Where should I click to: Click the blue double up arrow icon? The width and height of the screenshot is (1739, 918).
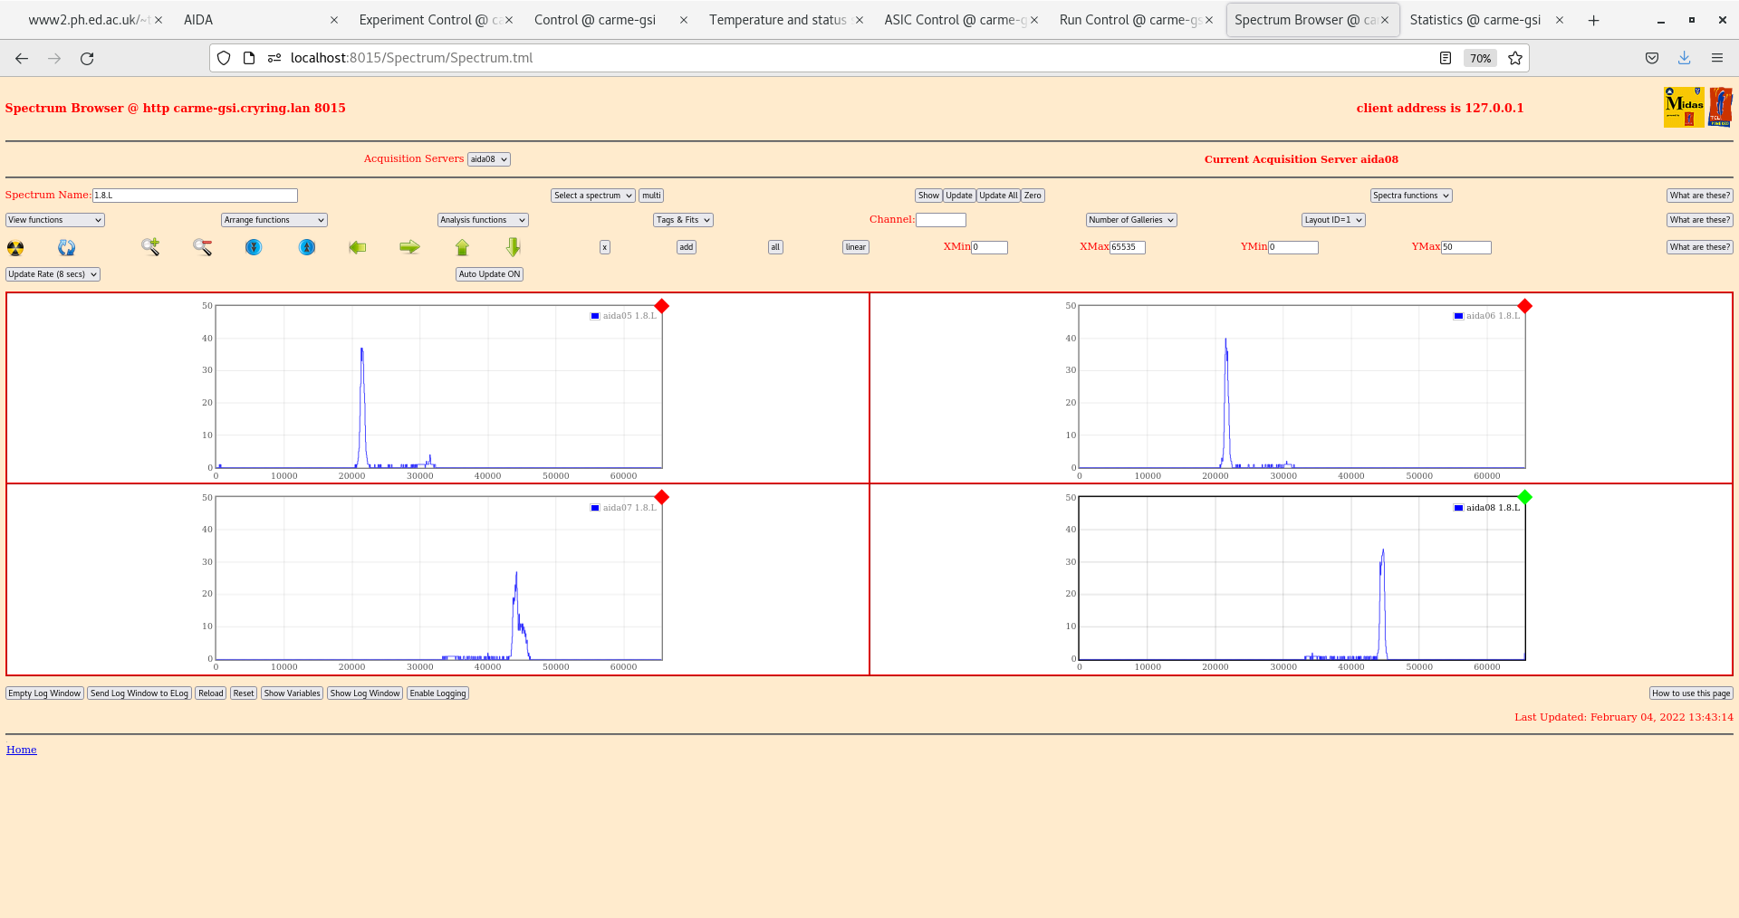pos(307,247)
